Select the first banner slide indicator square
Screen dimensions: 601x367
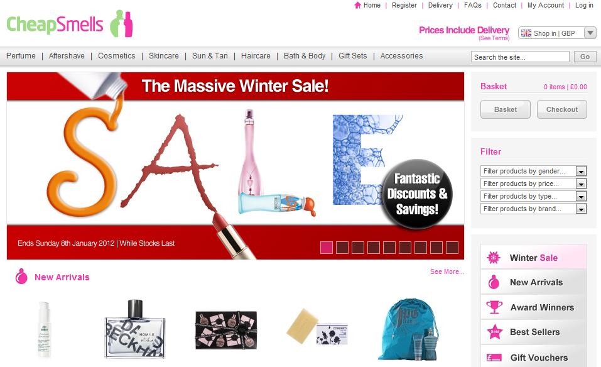[x=326, y=248]
